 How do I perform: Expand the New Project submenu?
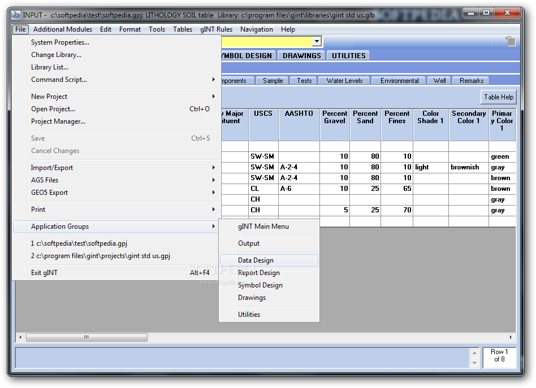tap(213, 97)
